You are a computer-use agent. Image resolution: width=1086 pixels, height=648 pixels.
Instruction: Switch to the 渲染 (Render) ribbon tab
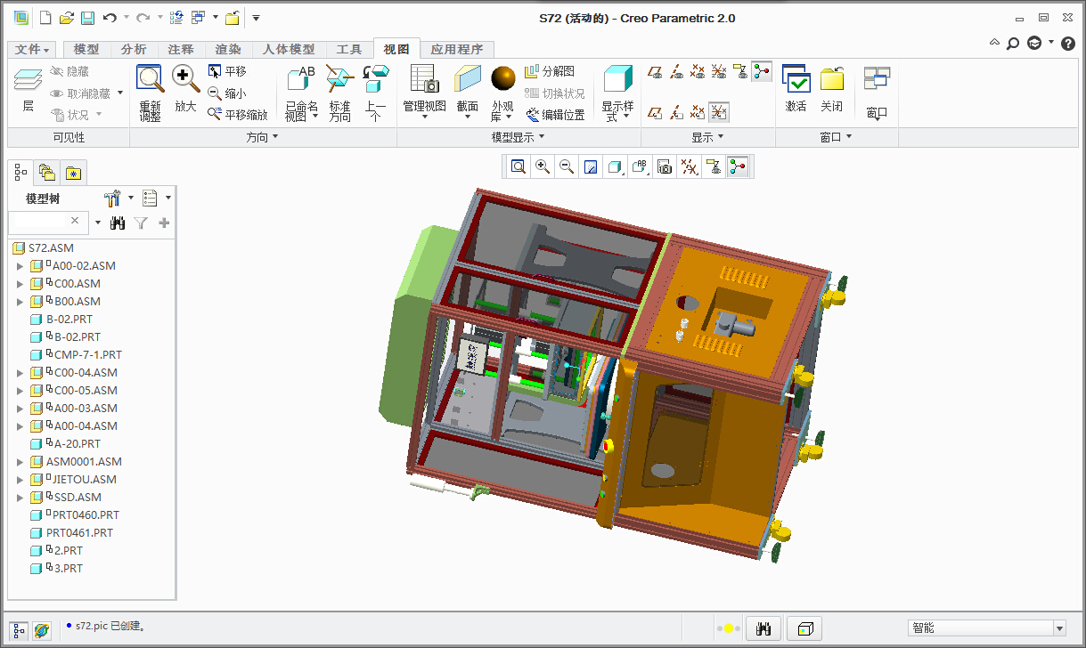(228, 50)
